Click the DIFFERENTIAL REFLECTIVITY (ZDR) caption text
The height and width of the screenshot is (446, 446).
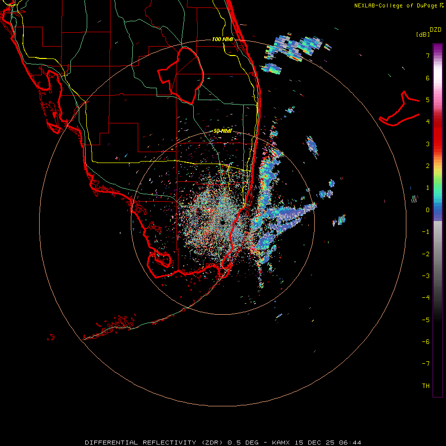155,443
